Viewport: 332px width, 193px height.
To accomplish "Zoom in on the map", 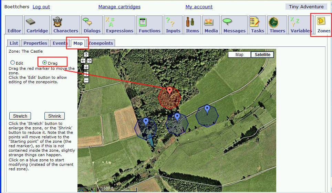I will tap(86, 74).
